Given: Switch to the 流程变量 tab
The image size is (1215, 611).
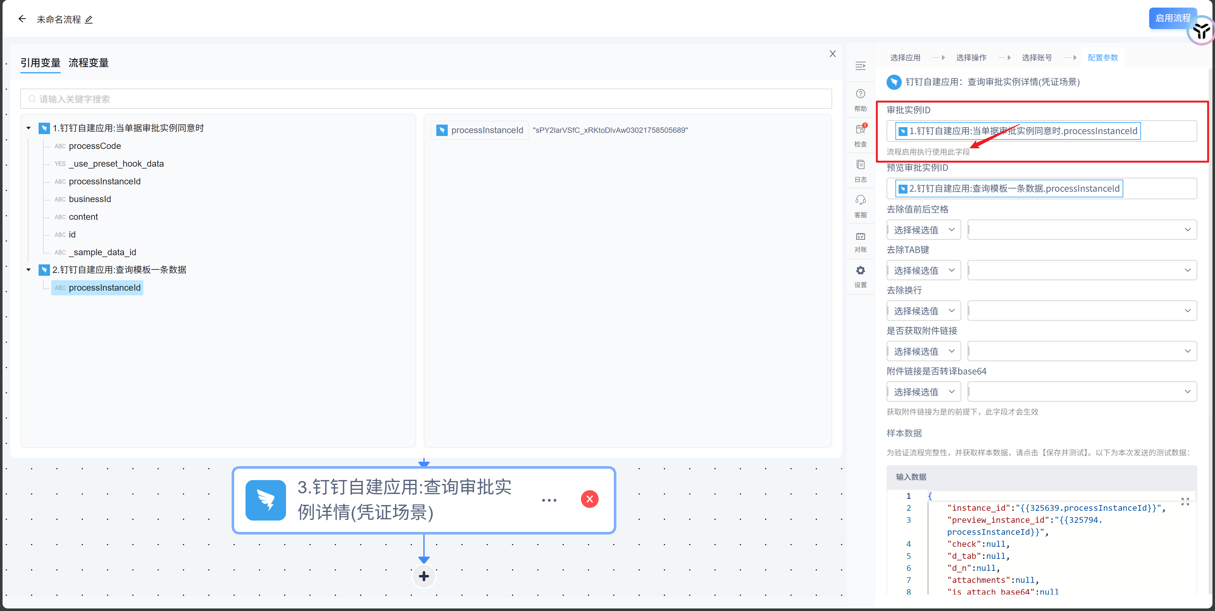Looking at the screenshot, I should coord(88,63).
